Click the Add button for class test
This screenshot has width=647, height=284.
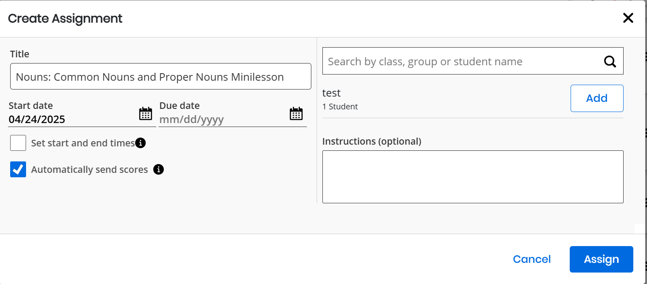[x=597, y=98]
